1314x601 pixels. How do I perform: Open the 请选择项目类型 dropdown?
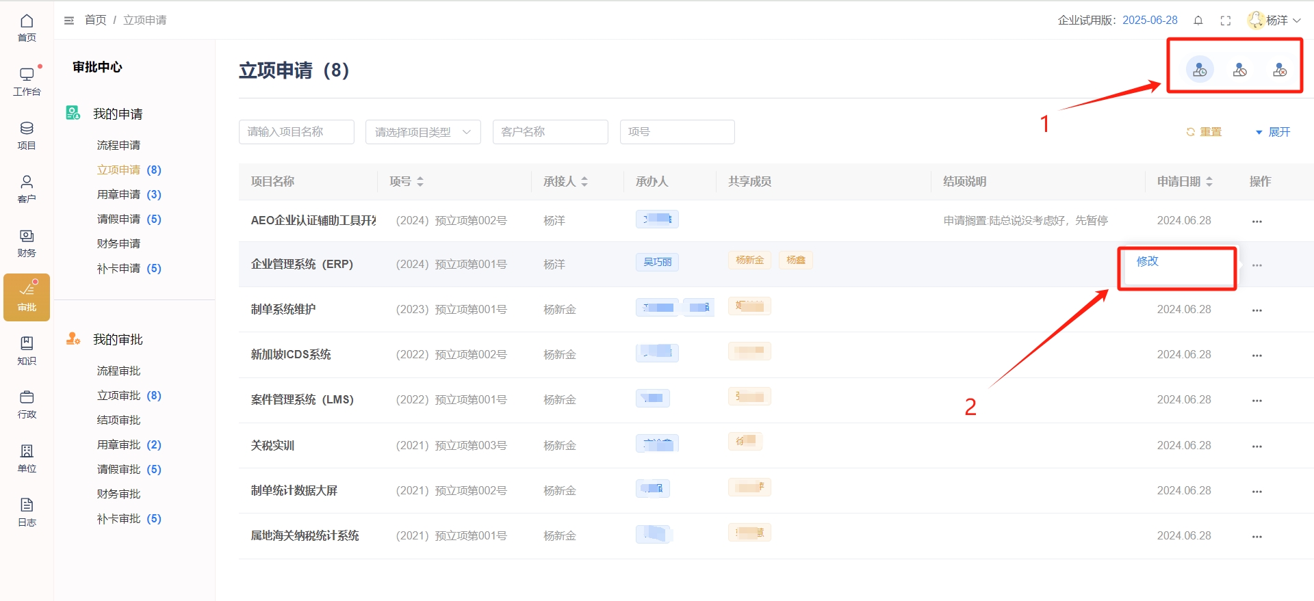pyautogui.click(x=423, y=132)
